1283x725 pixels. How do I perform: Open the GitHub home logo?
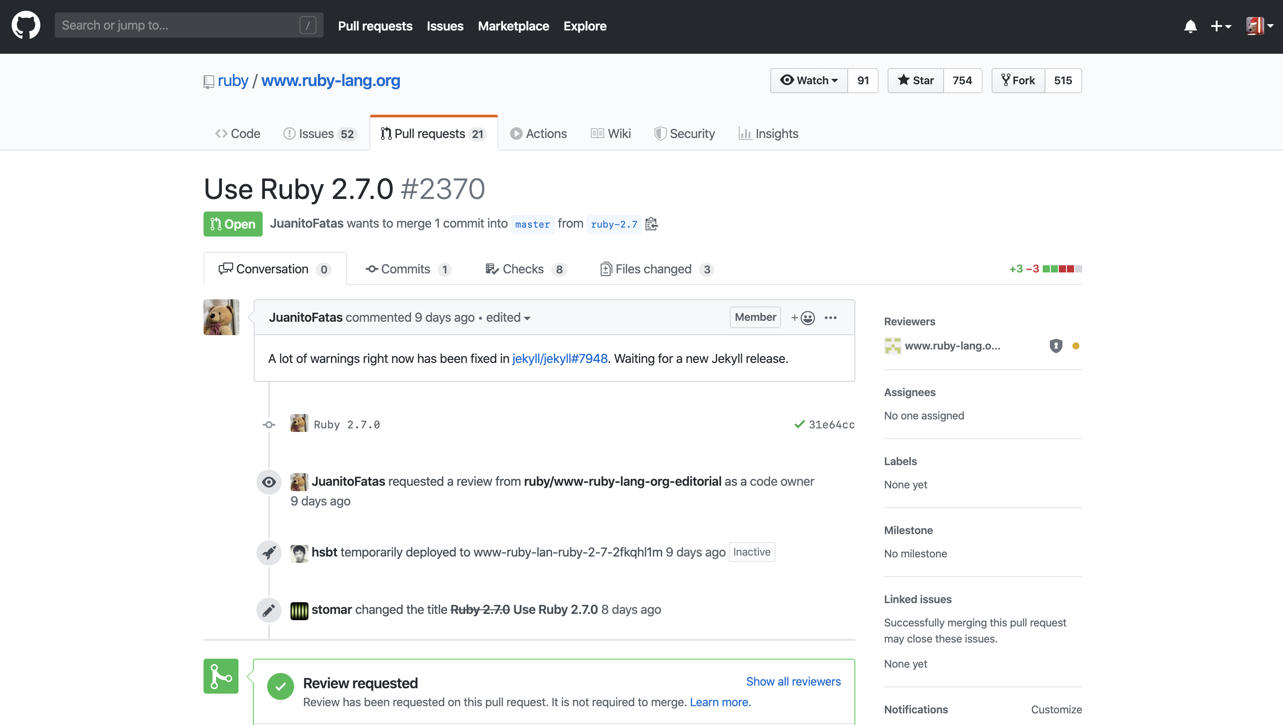coord(26,26)
